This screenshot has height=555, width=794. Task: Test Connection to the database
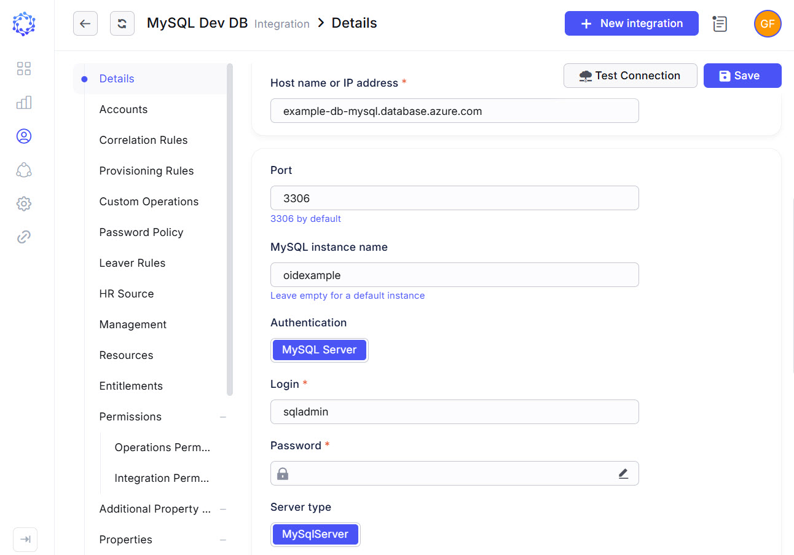(631, 76)
